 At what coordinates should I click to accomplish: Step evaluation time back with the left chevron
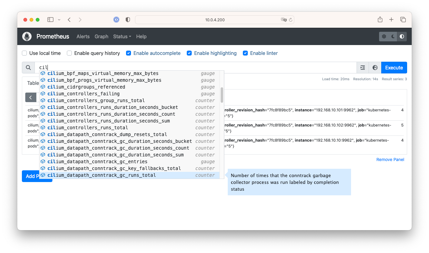point(31,97)
